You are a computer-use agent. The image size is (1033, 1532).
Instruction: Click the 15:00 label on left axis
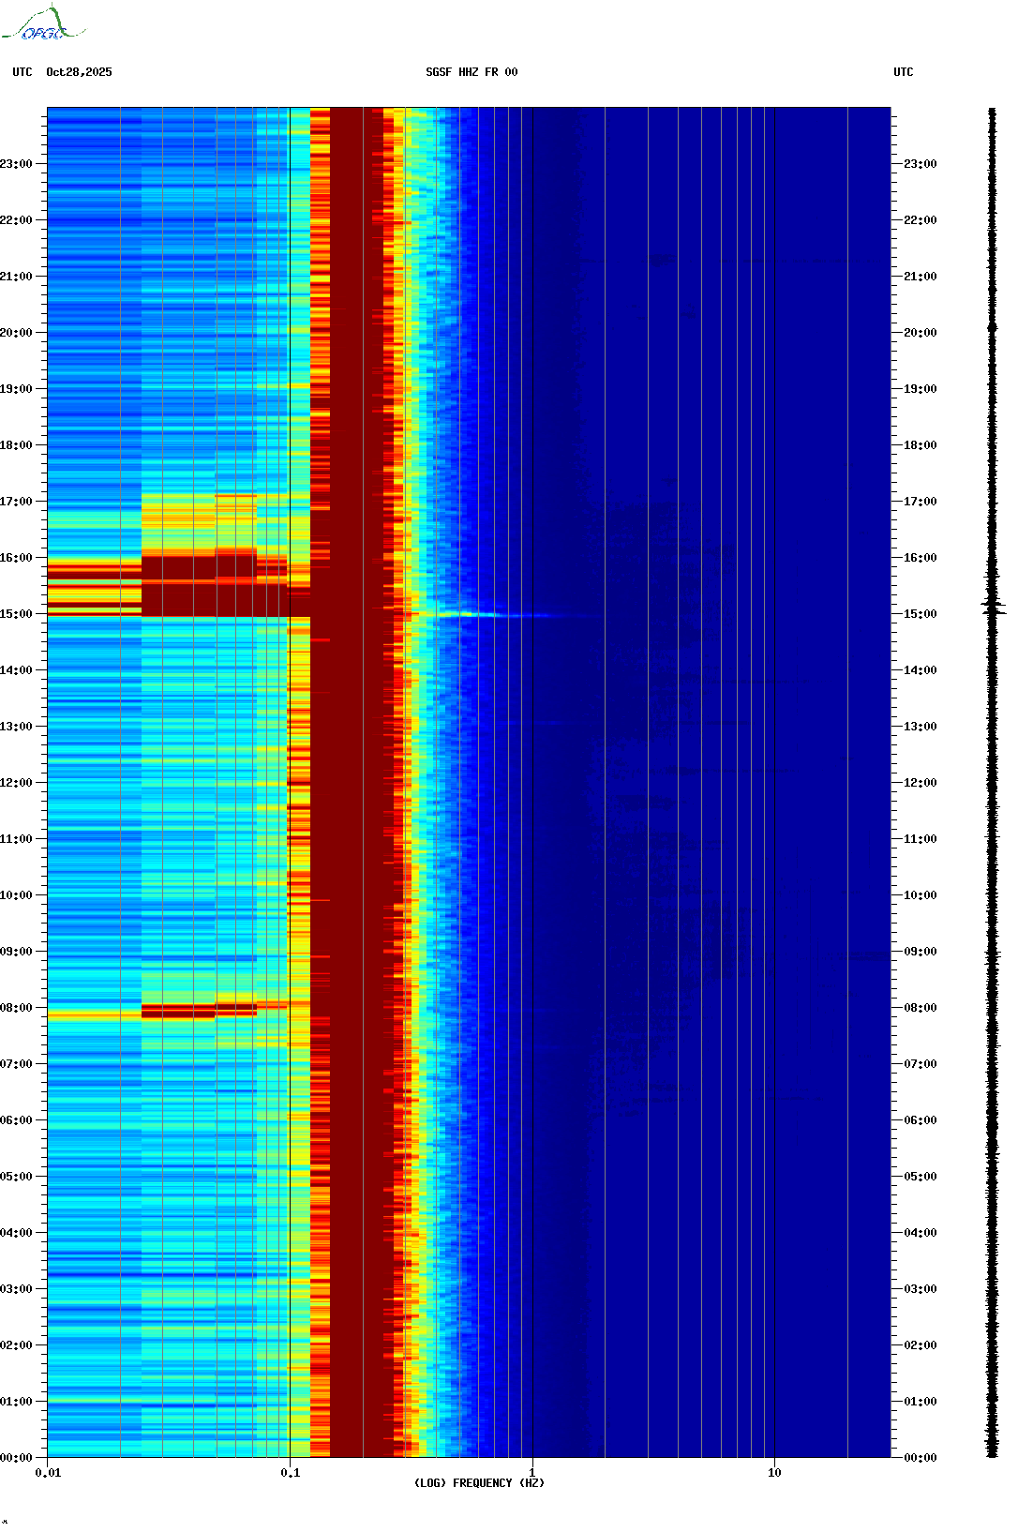coord(16,614)
